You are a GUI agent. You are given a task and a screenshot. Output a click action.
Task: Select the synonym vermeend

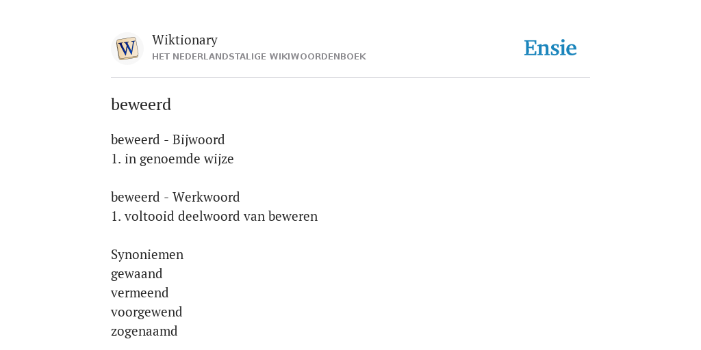140,293
